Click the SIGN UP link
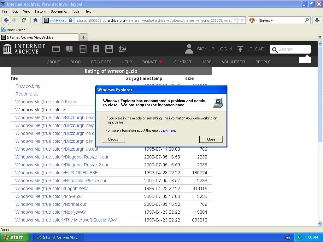Viewport: 323px width, 242px height. (x=205, y=49)
